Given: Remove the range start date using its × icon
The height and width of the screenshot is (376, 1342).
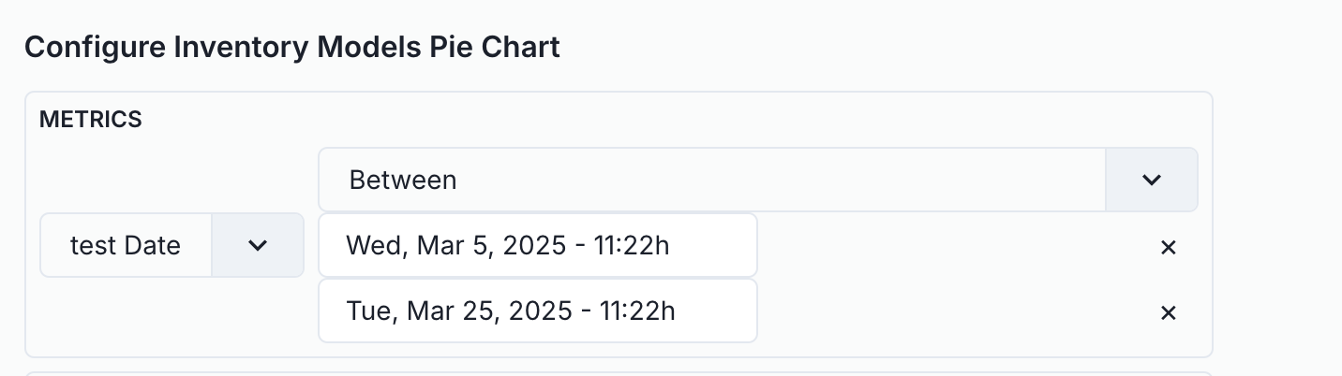Looking at the screenshot, I should (x=1168, y=247).
